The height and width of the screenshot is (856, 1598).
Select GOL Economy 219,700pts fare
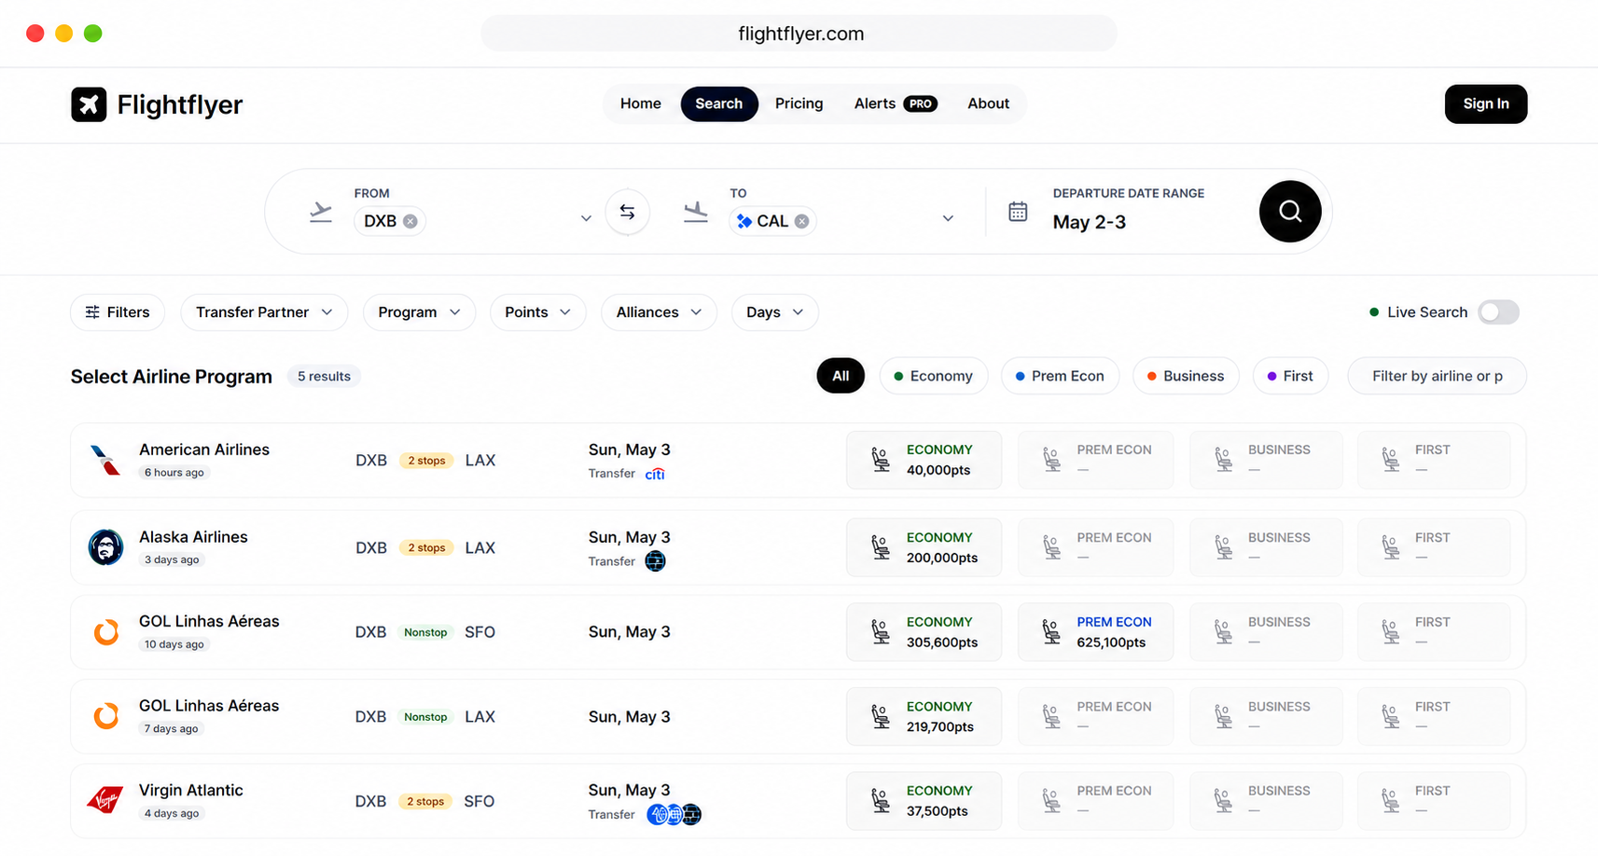click(x=924, y=716)
